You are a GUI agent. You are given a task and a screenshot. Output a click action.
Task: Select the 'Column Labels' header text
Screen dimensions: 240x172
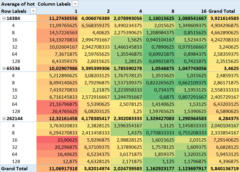(54, 4)
